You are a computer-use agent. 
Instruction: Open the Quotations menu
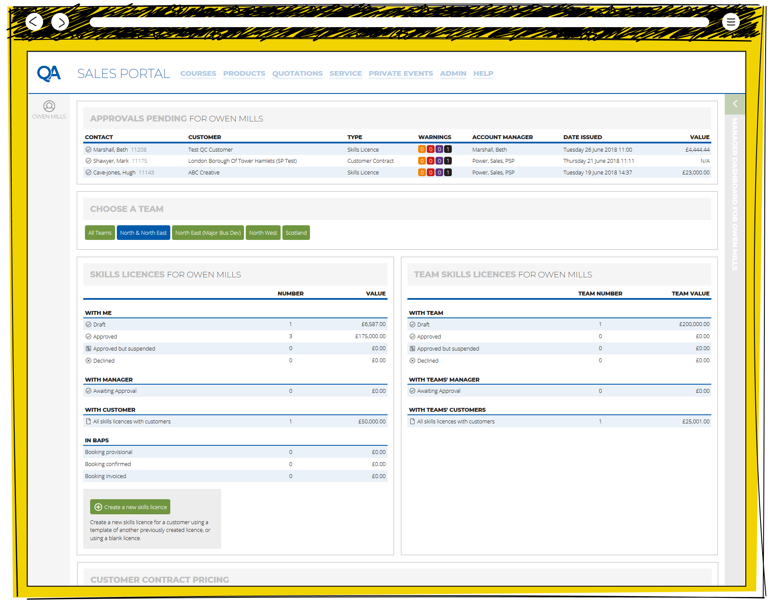297,74
